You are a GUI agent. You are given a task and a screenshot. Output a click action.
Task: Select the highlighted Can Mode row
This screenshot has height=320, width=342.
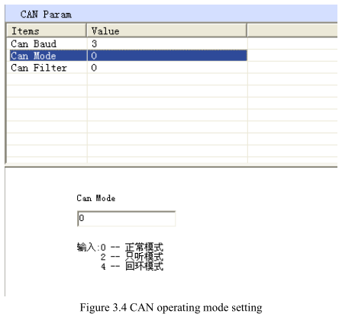[x=128, y=56]
